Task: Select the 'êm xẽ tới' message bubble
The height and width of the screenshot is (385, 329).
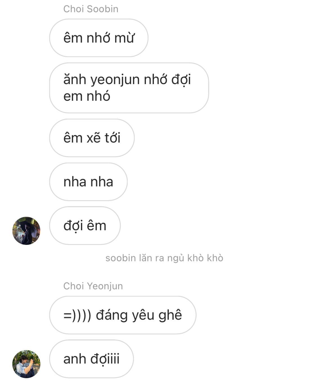Action: [92, 138]
